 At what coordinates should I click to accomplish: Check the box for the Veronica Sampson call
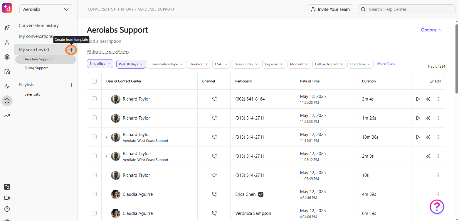94,213
